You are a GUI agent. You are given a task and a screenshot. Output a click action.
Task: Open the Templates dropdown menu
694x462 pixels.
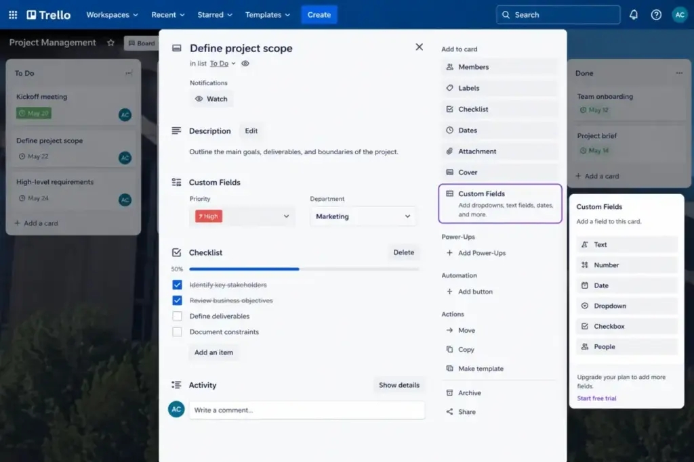click(267, 15)
